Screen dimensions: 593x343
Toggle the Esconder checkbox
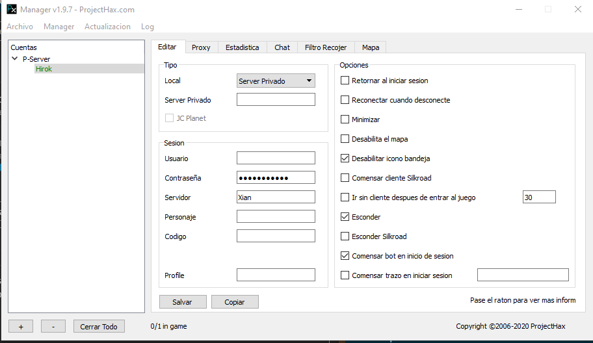[x=345, y=217]
